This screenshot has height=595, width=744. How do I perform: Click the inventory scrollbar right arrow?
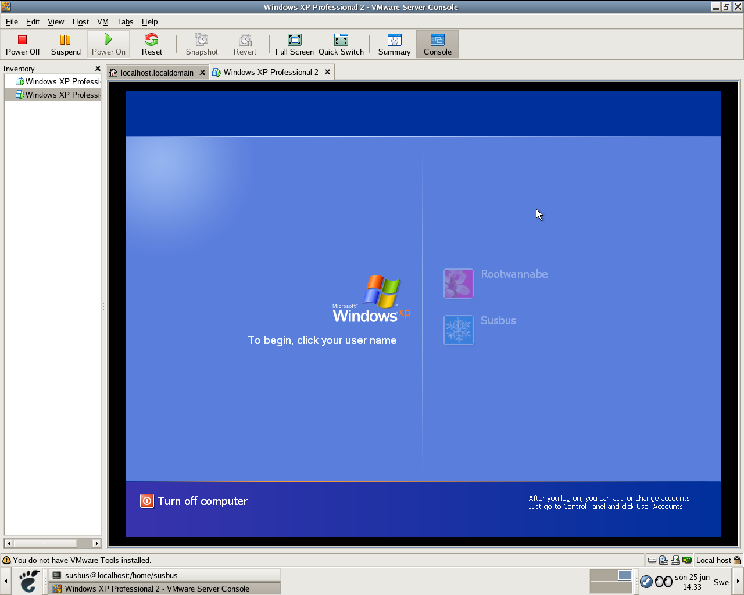click(x=97, y=543)
